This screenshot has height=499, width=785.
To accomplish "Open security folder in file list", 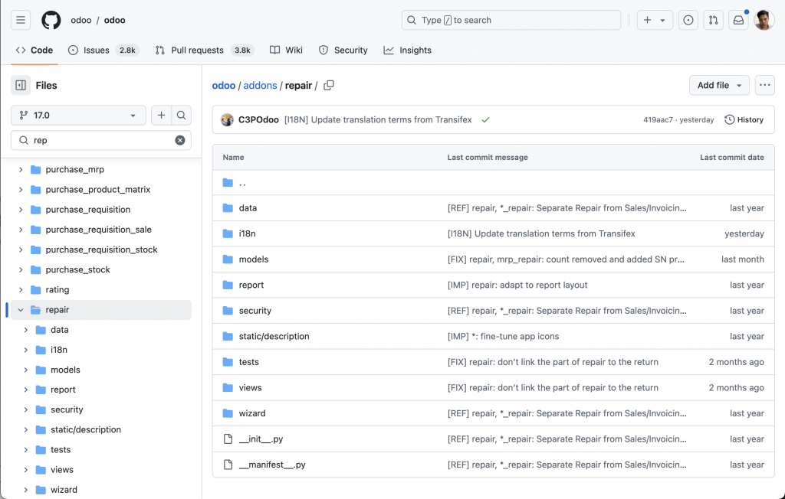I will point(255,311).
